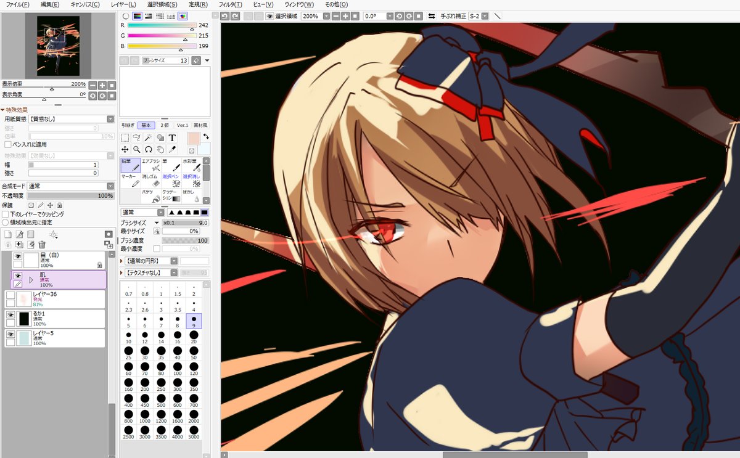Select the magic wand tool
This screenshot has height=458, width=740.
pos(149,137)
